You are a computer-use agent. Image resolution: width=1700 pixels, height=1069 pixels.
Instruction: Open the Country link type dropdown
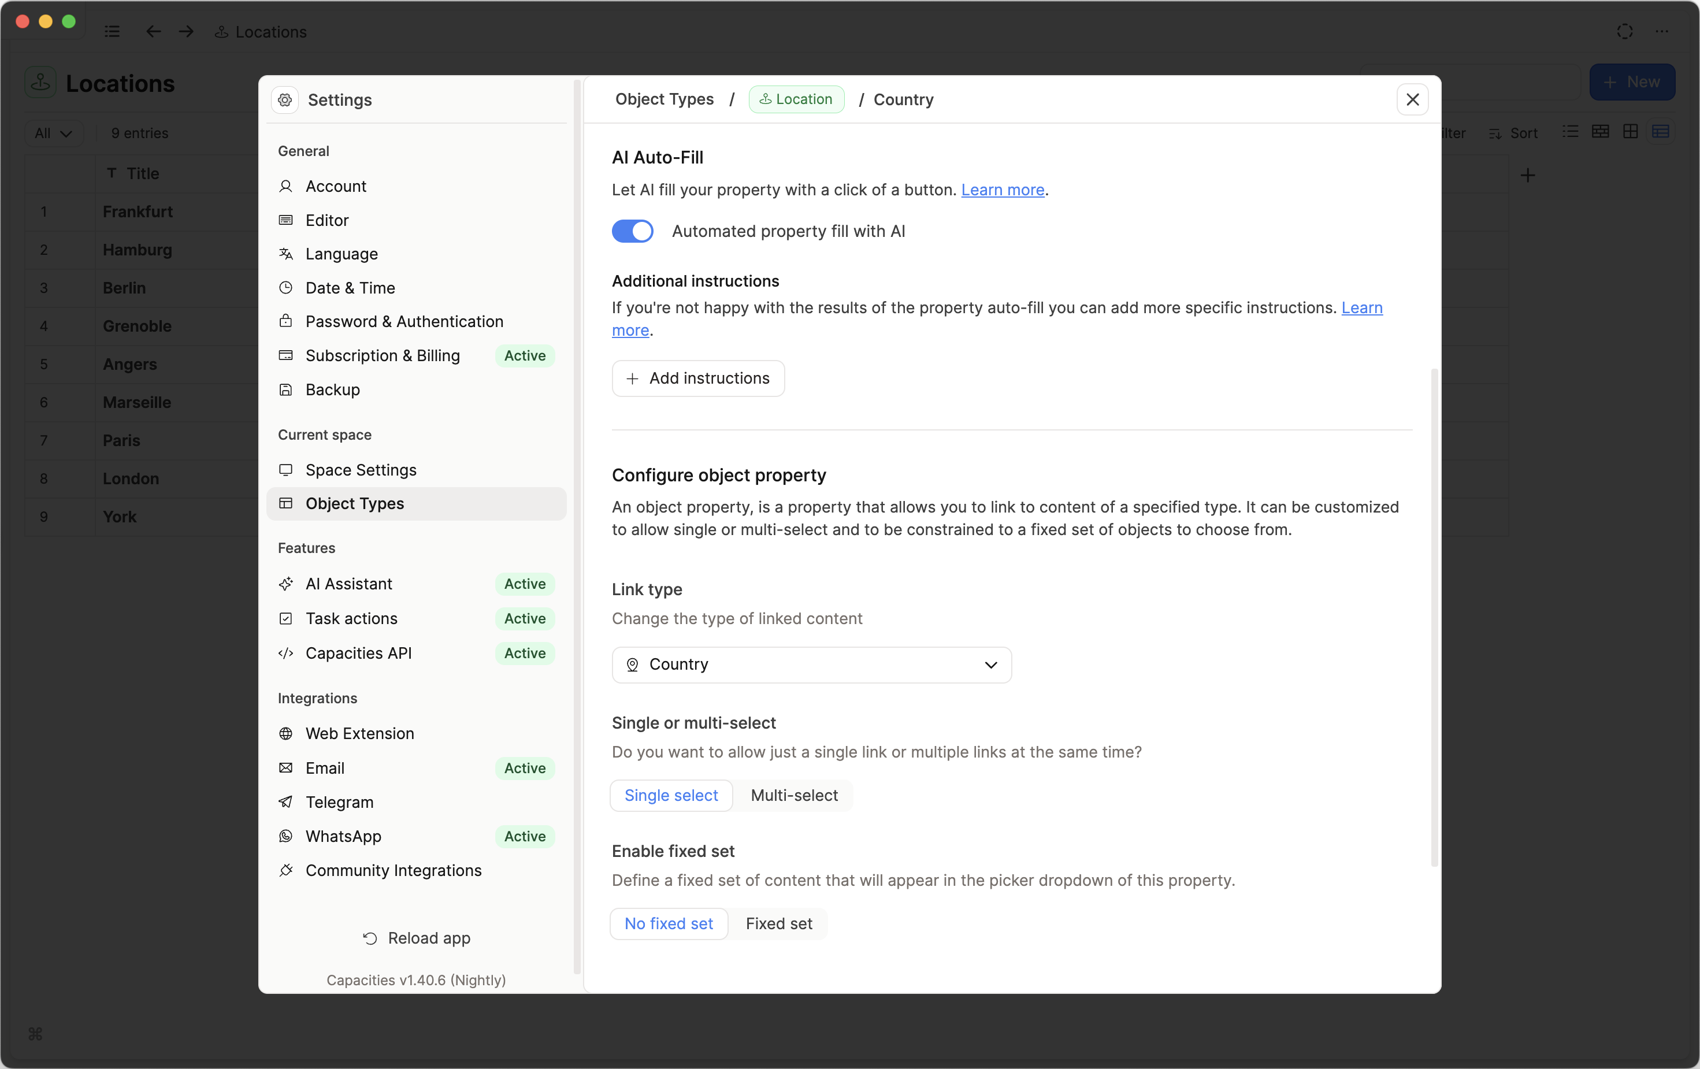coord(811,665)
